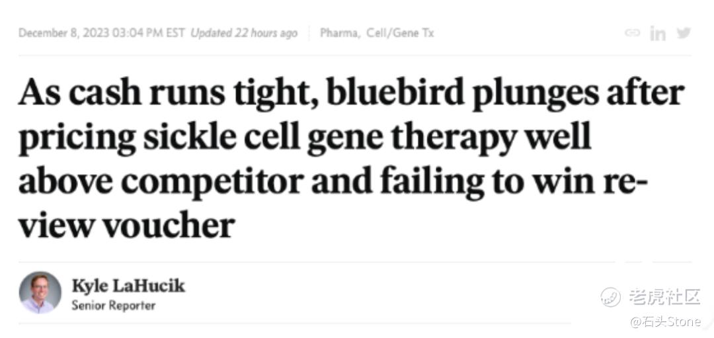Click the 老虎社区 watermark text

(x=664, y=297)
